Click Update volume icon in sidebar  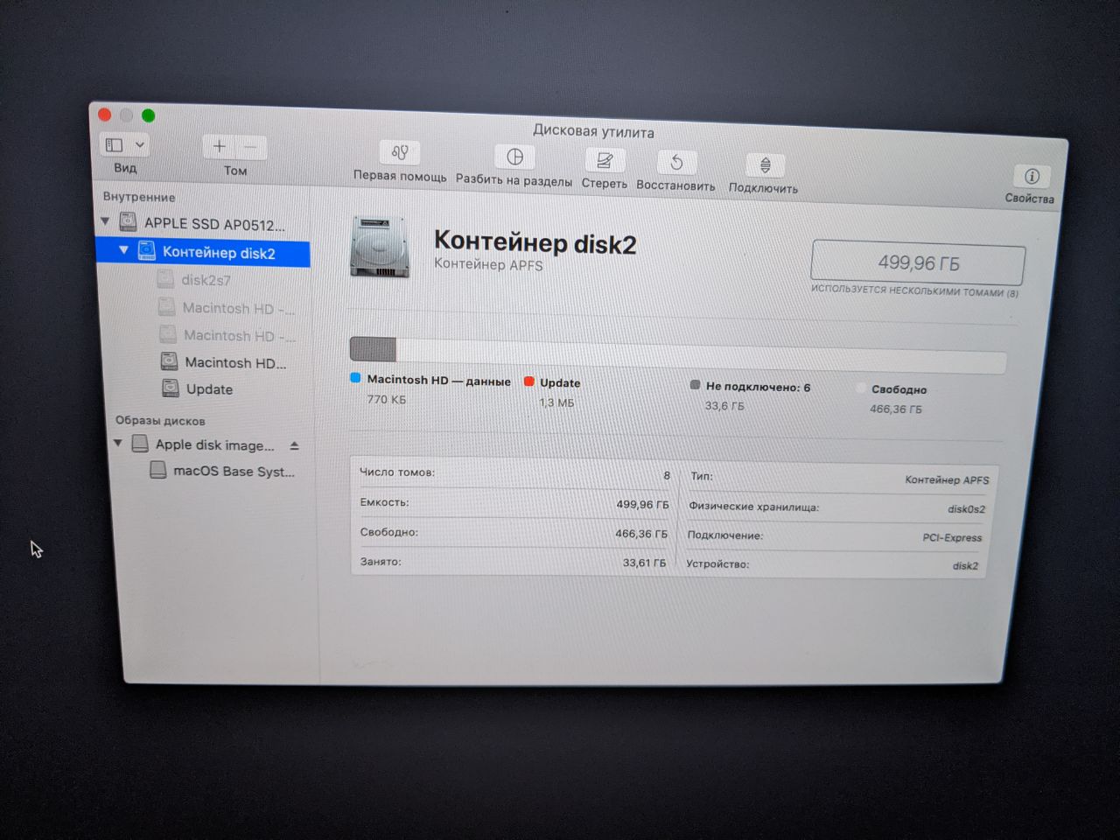(x=171, y=388)
